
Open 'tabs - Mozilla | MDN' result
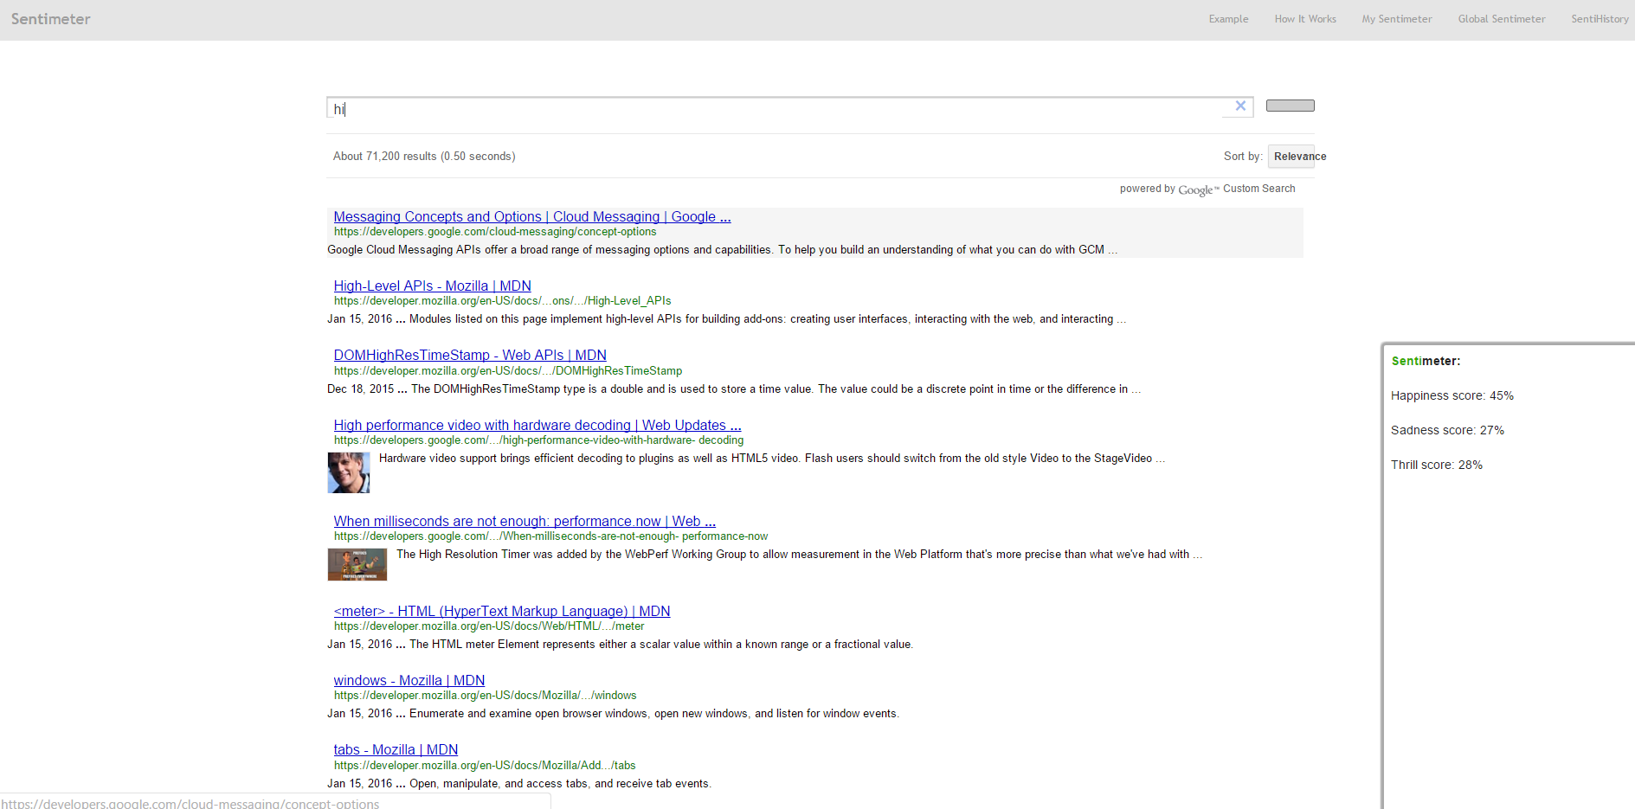click(396, 749)
